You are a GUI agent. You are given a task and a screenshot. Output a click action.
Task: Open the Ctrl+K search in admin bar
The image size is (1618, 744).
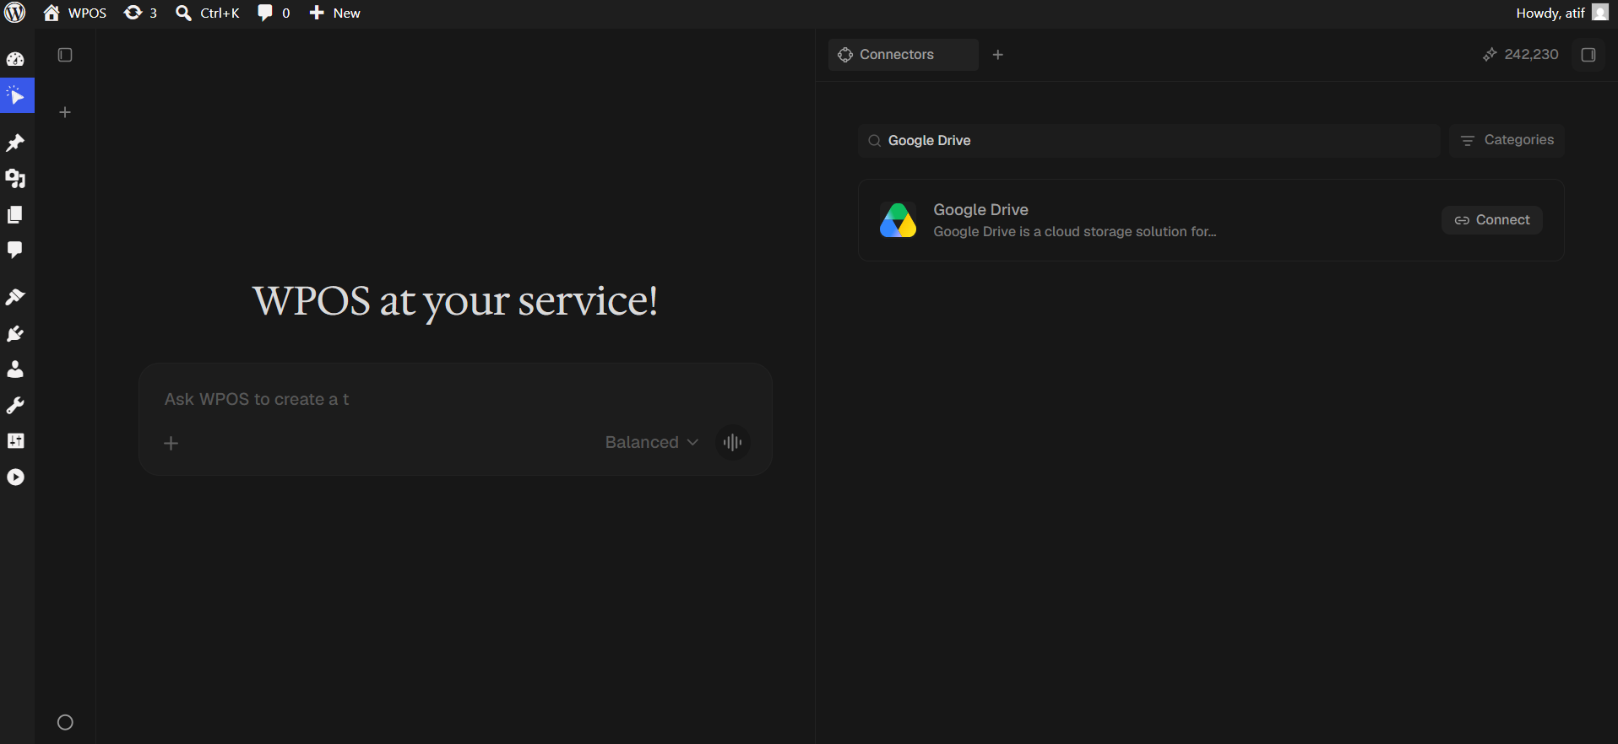click(x=208, y=13)
